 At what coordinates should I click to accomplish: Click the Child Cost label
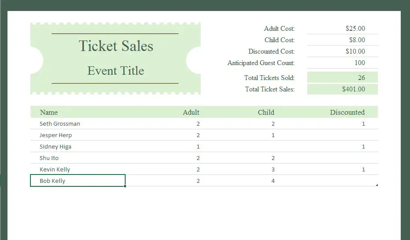coord(279,40)
